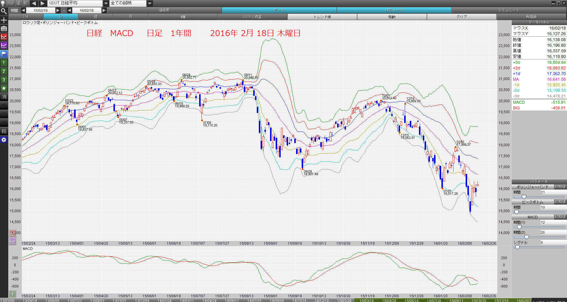The image size is (567, 302).
Task: Select the 1年 one-year range tab
Action: [183, 17]
